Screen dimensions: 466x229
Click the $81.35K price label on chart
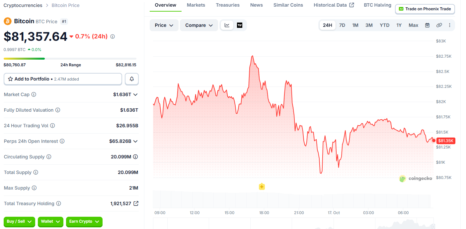tap(446, 141)
